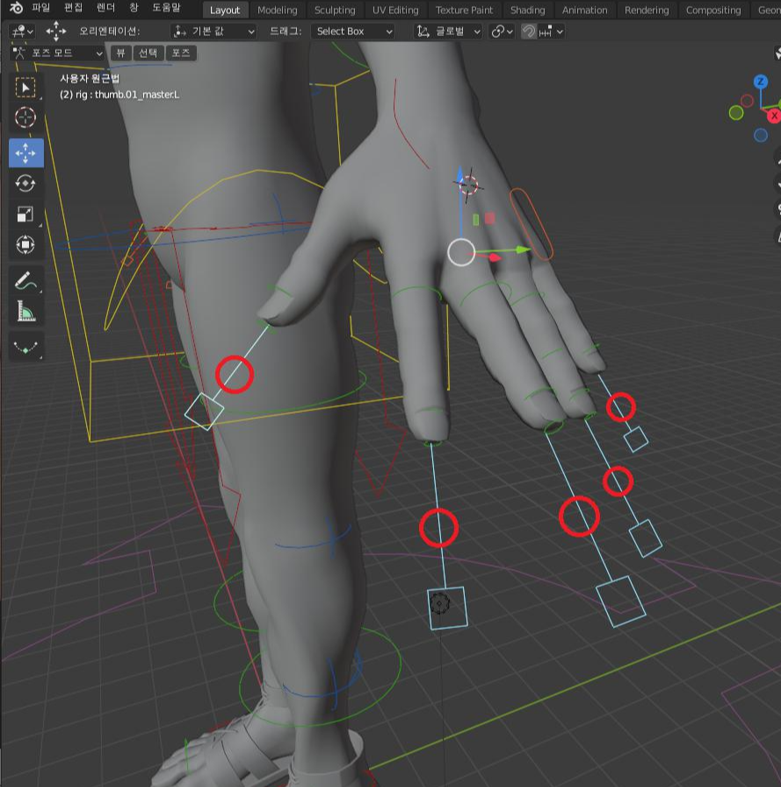Open the 파일 menu

click(40, 8)
